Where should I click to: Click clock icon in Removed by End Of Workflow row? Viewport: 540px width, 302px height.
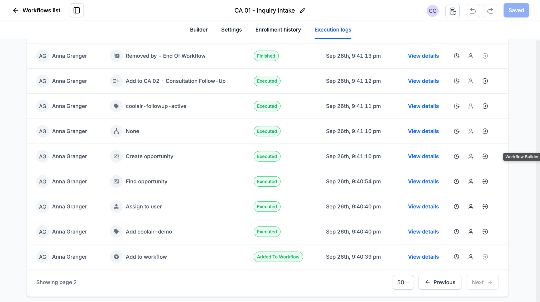pyautogui.click(x=457, y=56)
